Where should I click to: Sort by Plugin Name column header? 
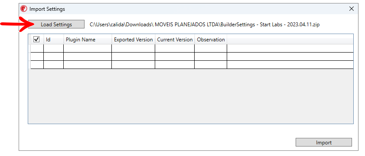point(88,40)
